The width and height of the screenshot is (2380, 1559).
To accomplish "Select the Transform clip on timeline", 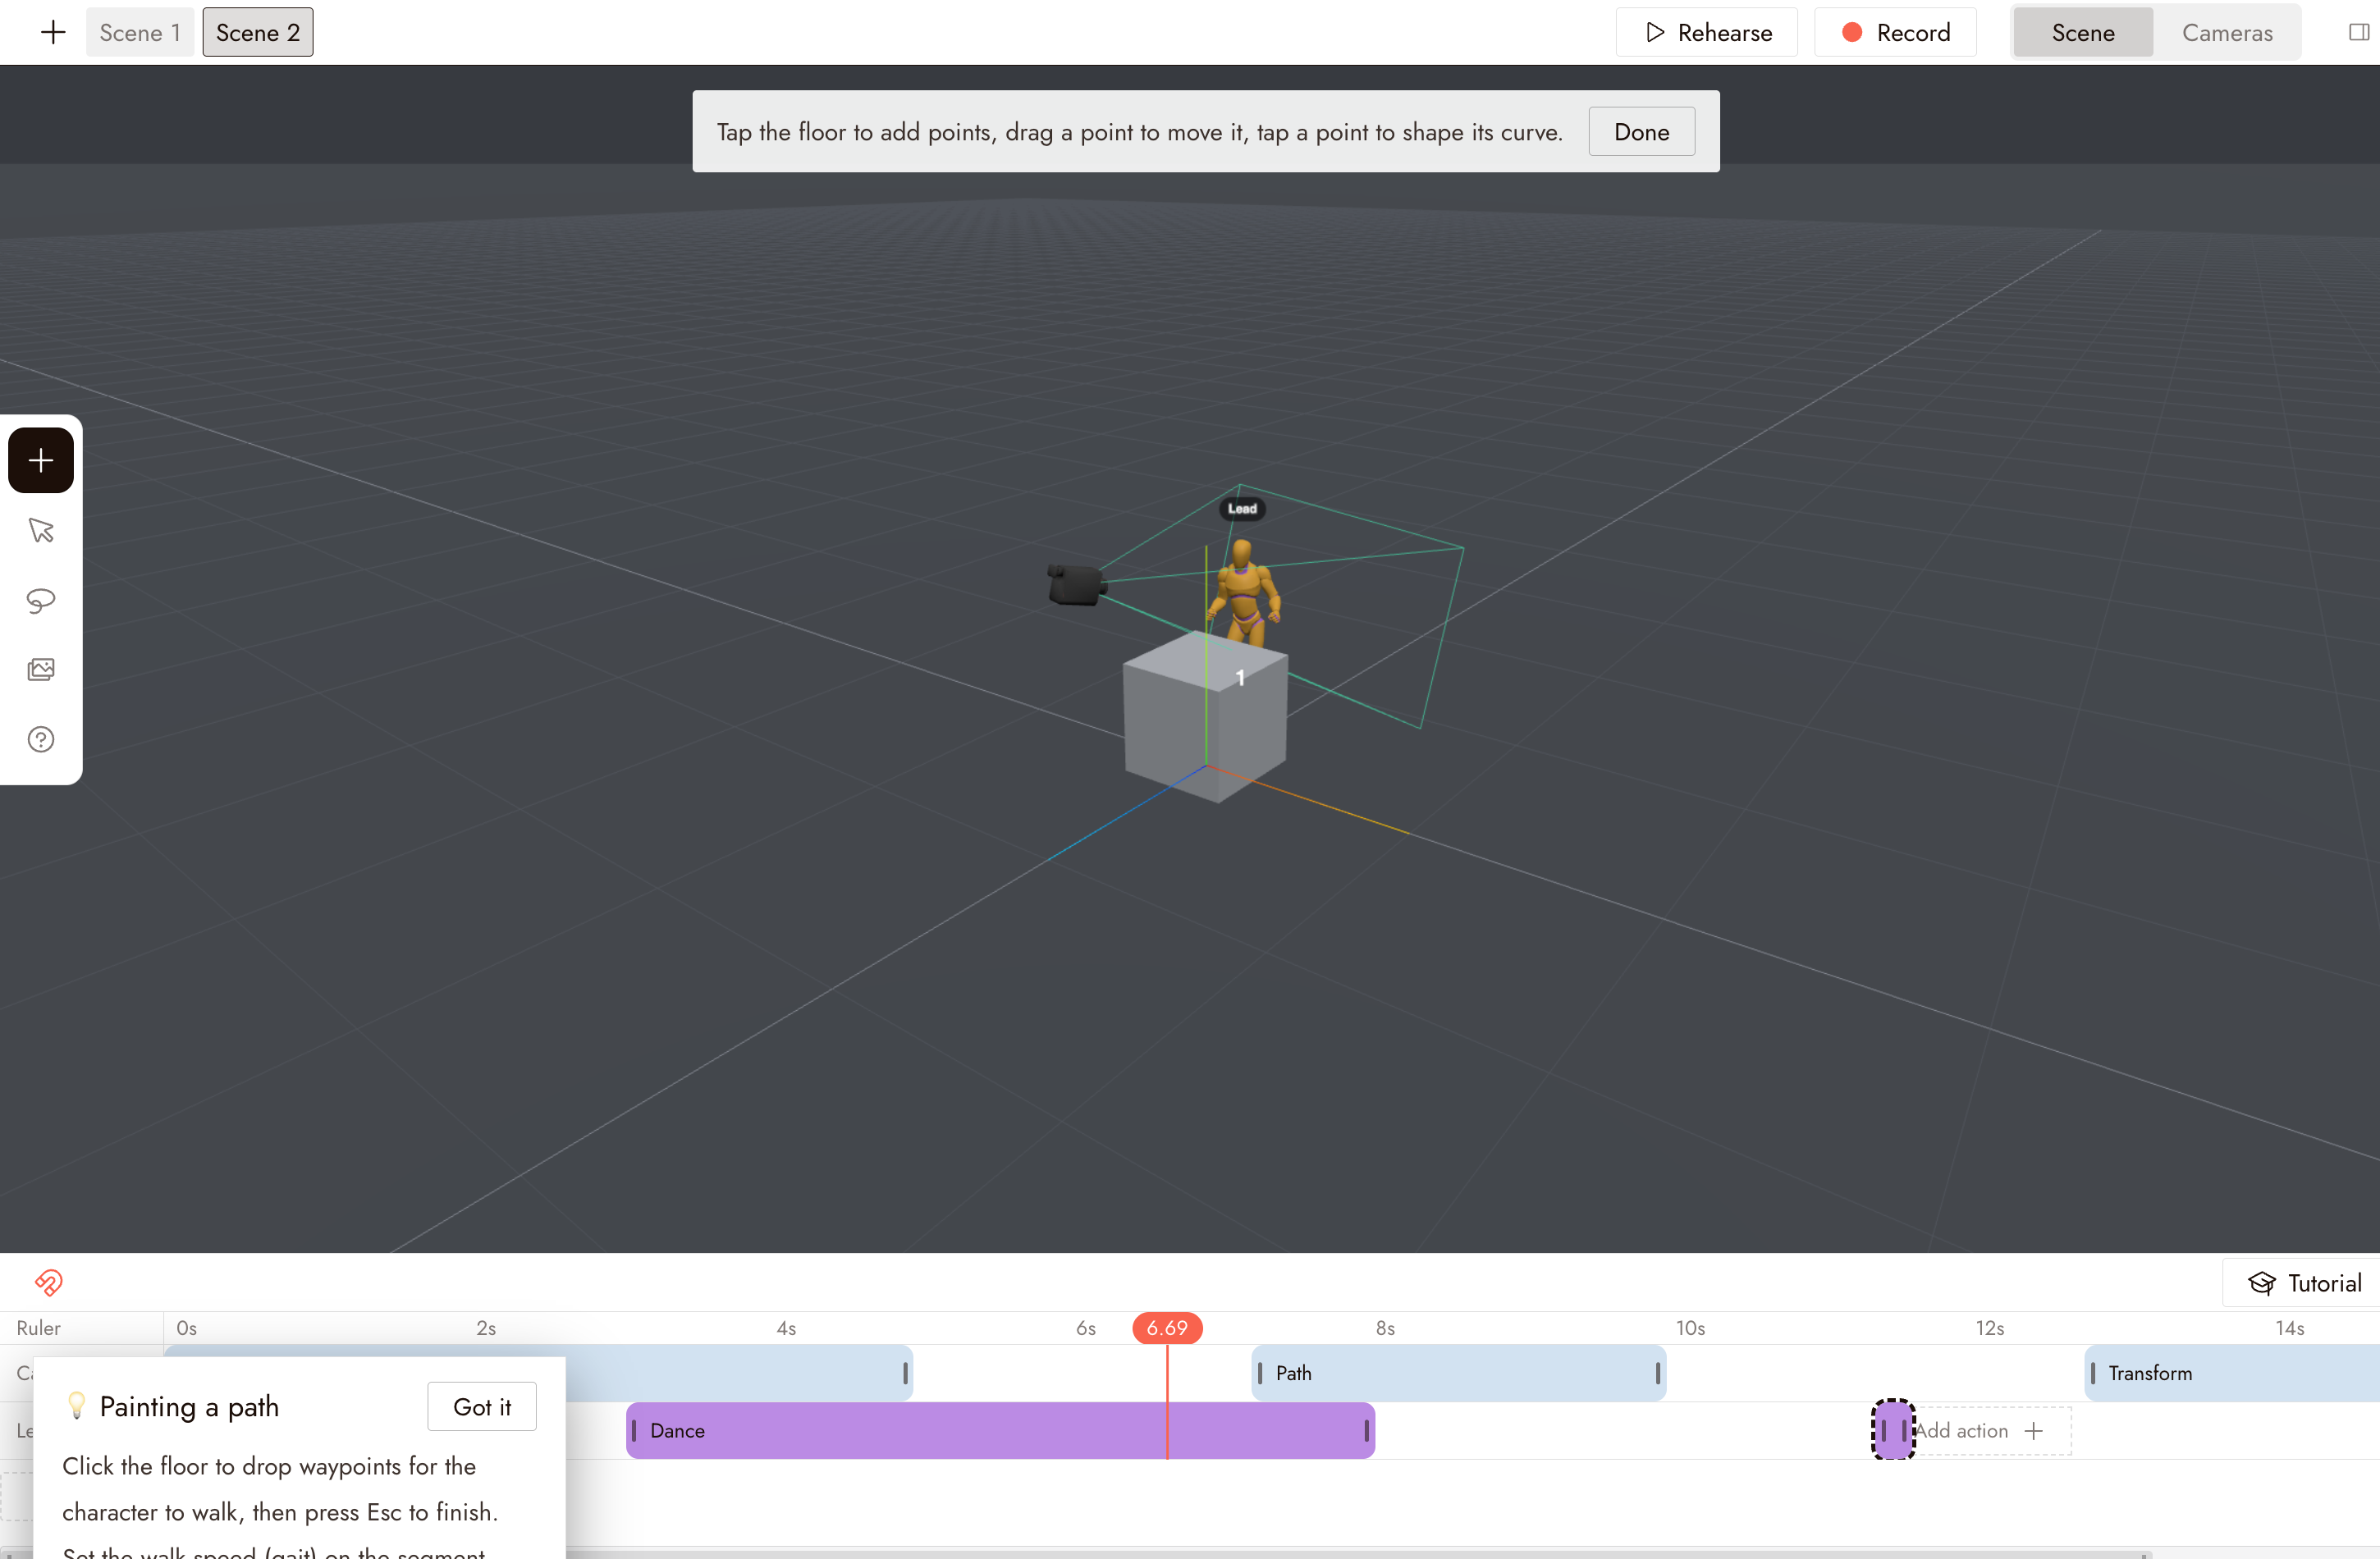I will (2232, 1373).
